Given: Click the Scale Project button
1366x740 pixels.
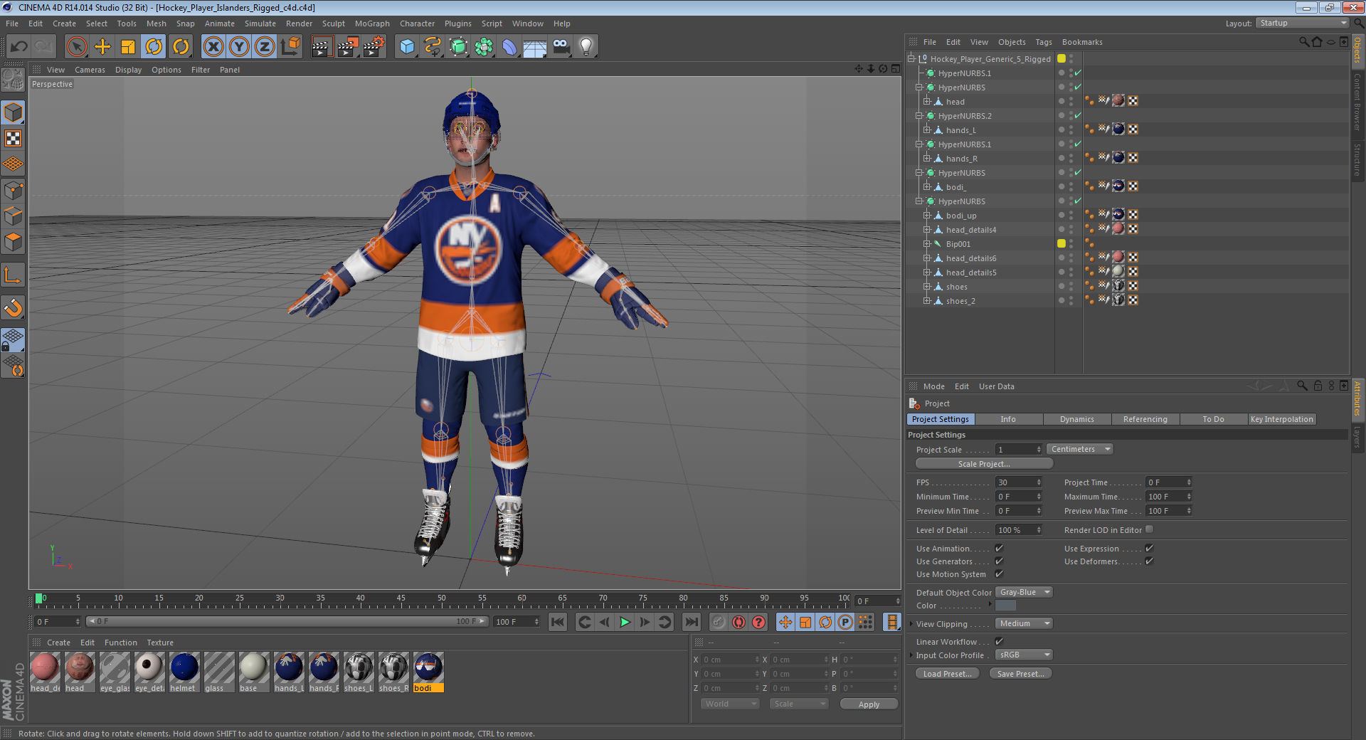Looking at the screenshot, I should pyautogui.click(x=984, y=464).
